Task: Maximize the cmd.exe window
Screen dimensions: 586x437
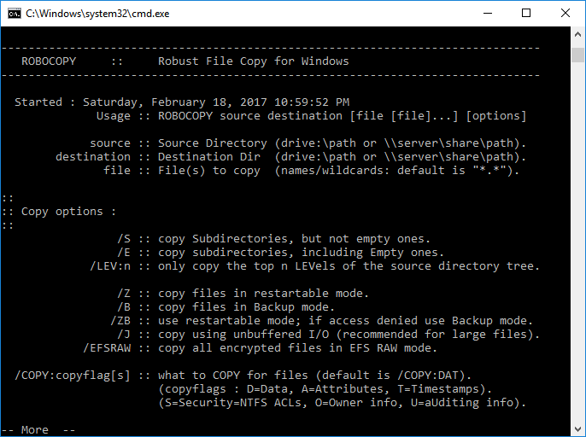Action: click(x=526, y=14)
